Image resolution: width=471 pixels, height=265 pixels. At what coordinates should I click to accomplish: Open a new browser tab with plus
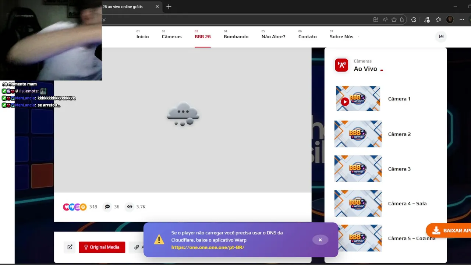click(x=169, y=7)
